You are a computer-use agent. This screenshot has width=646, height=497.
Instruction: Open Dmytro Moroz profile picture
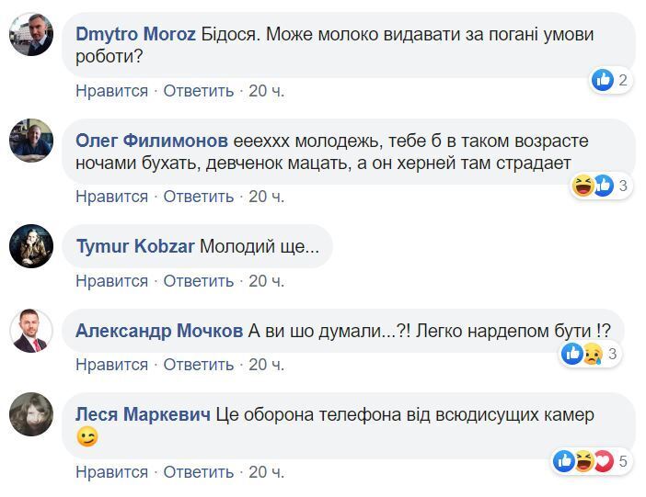click(31, 34)
